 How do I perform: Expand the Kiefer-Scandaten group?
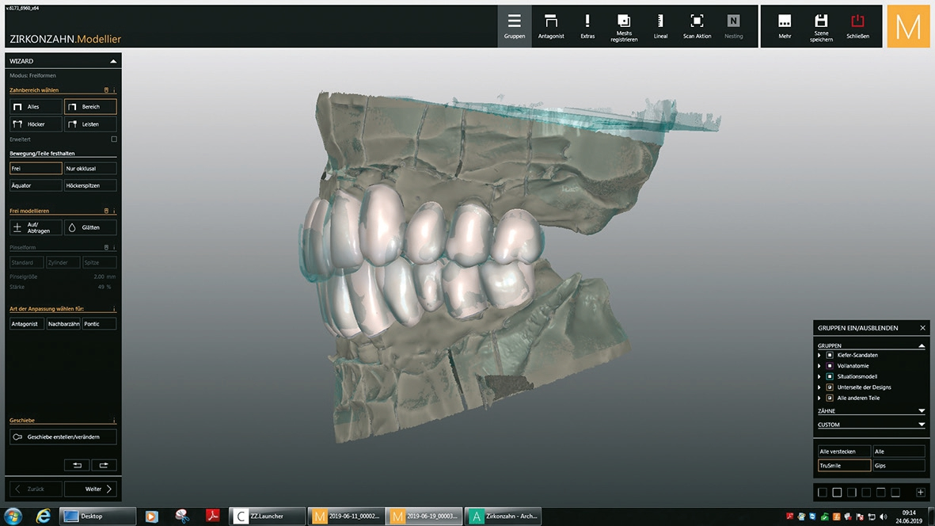819,356
